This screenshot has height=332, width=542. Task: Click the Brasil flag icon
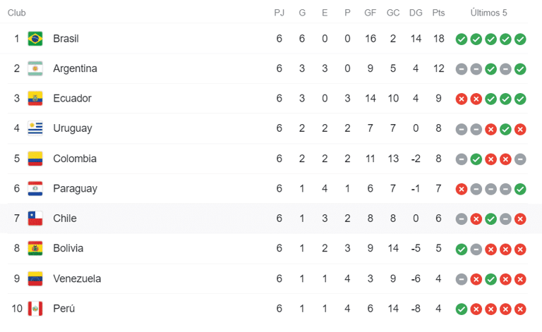[x=35, y=39]
